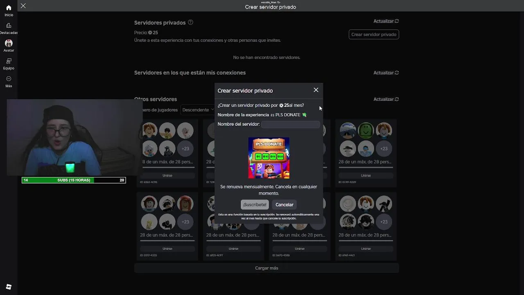Click green smiley avatar in server 0c49-4209
The image size is (524, 295).
pyautogui.click(x=366, y=131)
